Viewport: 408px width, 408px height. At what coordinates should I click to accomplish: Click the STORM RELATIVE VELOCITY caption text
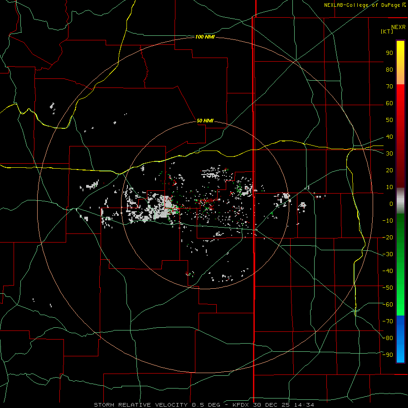click(141, 405)
